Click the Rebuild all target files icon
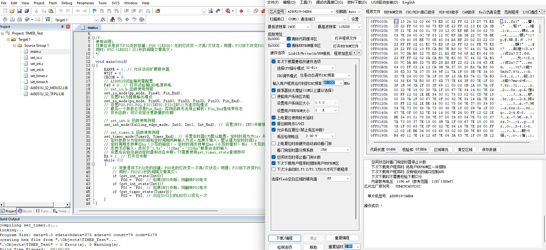The image size is (546, 250). tap(19, 19)
